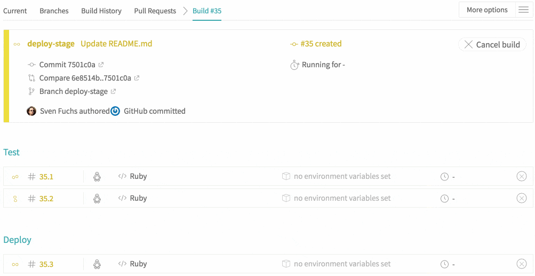Click the deploy-stage branch title
The width and height of the screenshot is (535, 276).
(51, 44)
